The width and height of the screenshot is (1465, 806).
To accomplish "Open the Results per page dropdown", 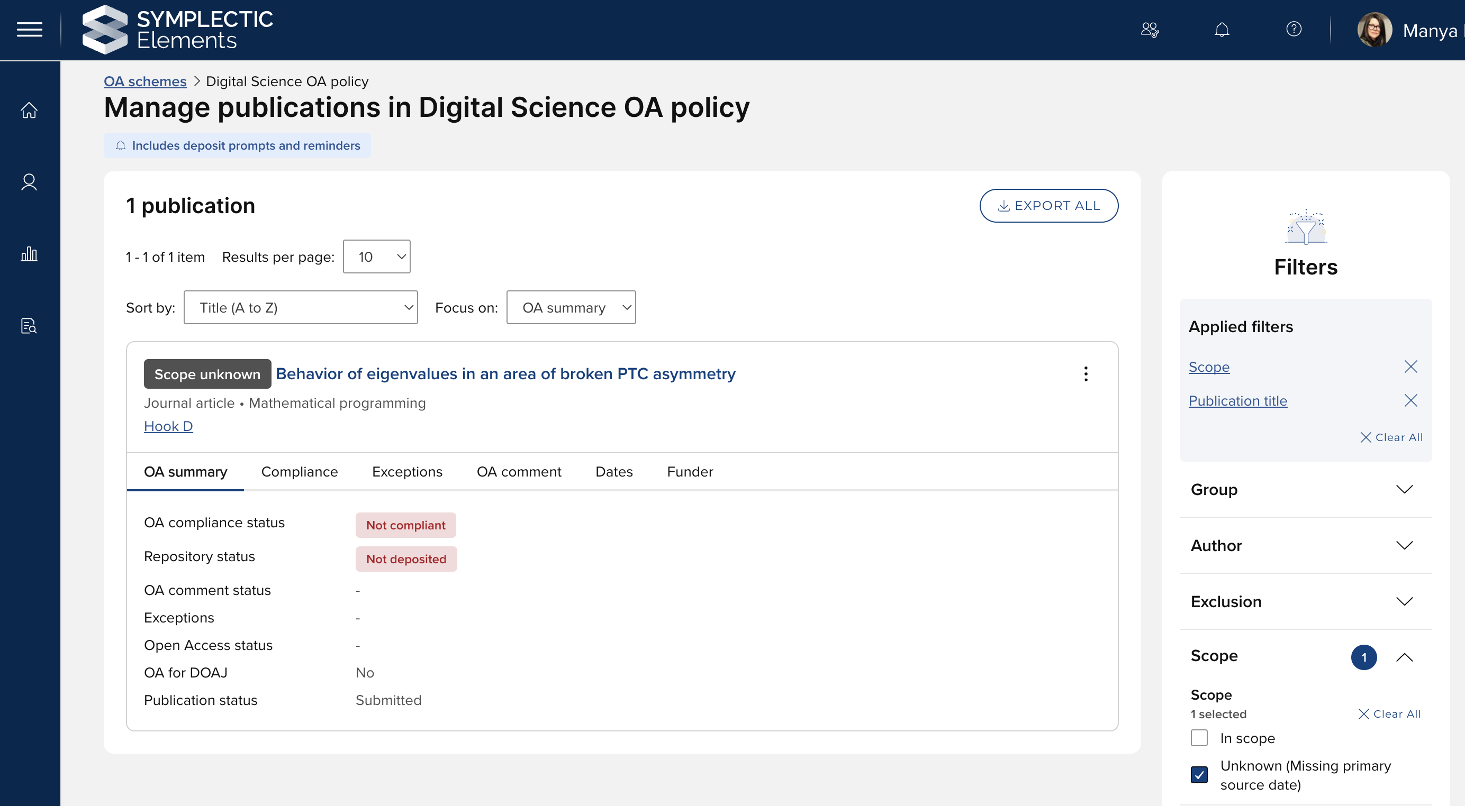I will pyautogui.click(x=376, y=257).
